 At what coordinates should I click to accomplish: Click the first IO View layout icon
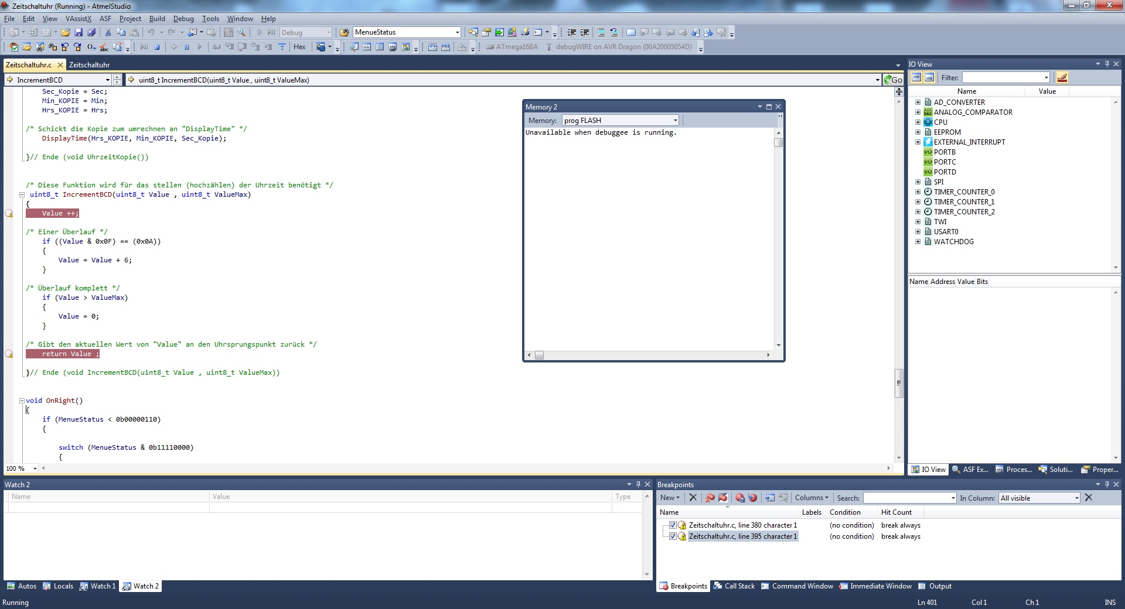point(917,77)
